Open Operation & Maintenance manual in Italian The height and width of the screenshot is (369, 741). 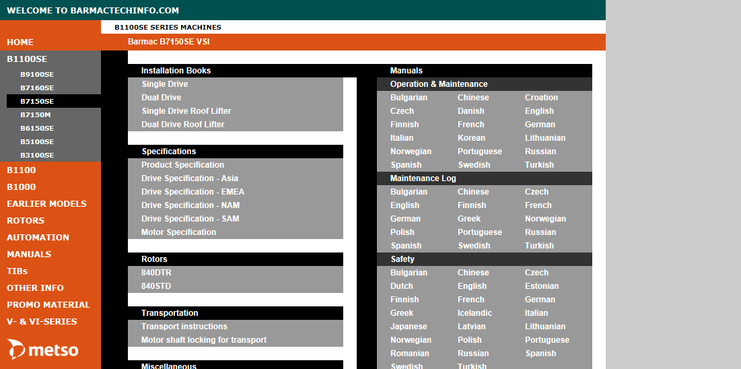[x=402, y=138]
